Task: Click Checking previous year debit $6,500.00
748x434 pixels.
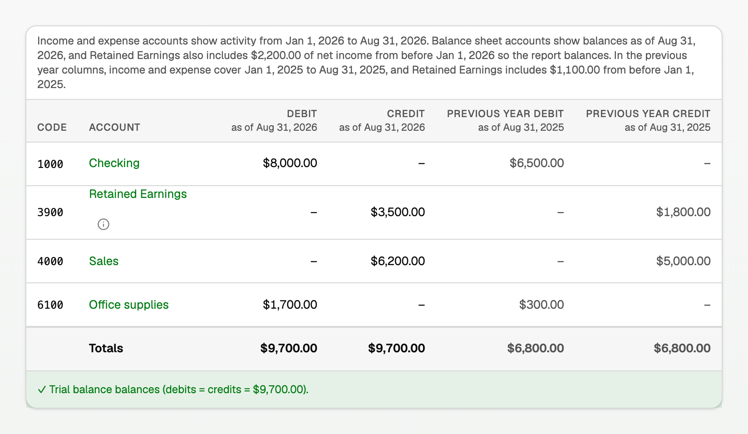Action: click(x=537, y=163)
